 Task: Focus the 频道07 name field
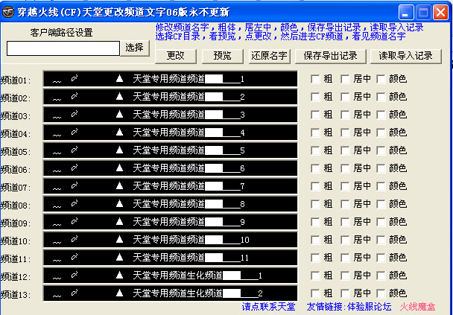[170, 186]
